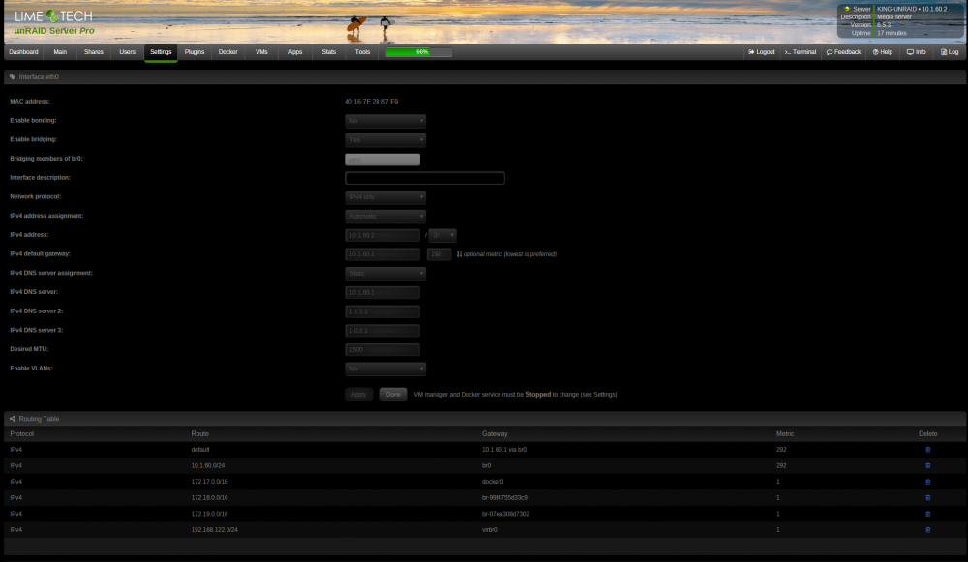Click the Interface eth0 tag icon
Screen dimensions: 968x562
tap(13, 77)
